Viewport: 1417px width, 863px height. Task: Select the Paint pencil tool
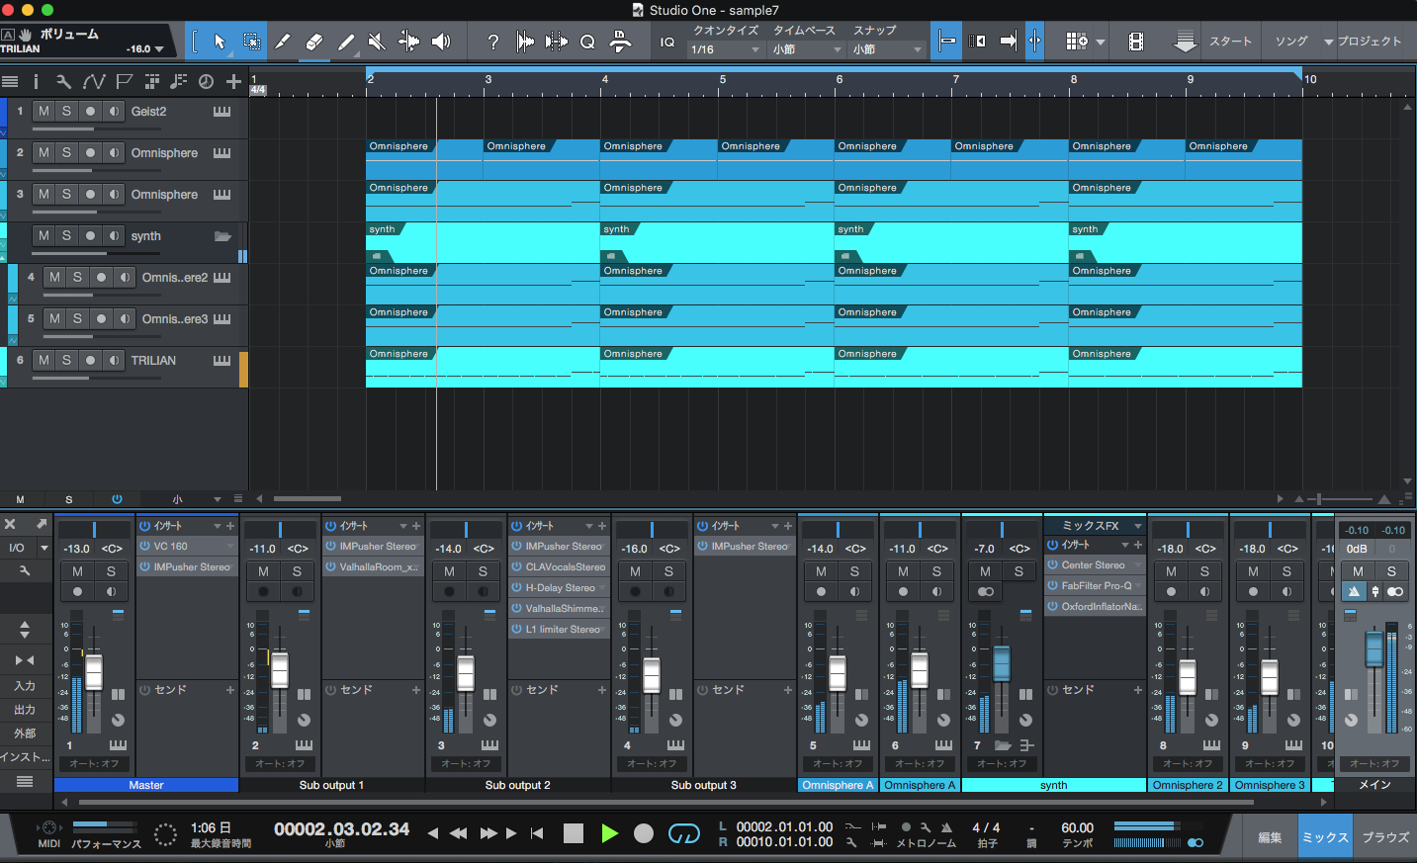[346, 42]
